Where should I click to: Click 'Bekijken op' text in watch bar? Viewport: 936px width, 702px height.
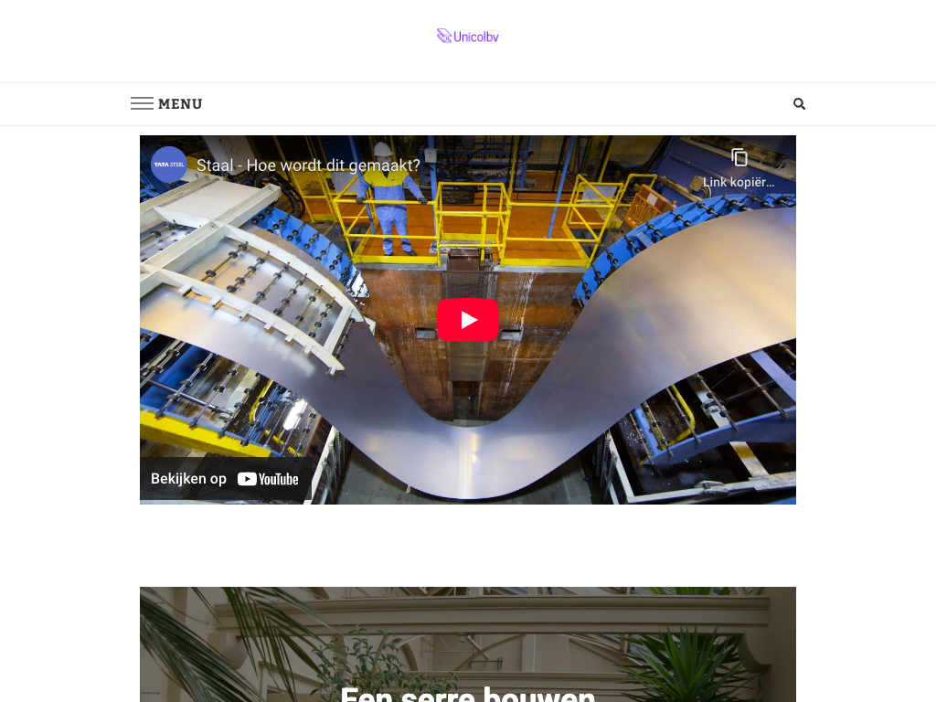188,479
